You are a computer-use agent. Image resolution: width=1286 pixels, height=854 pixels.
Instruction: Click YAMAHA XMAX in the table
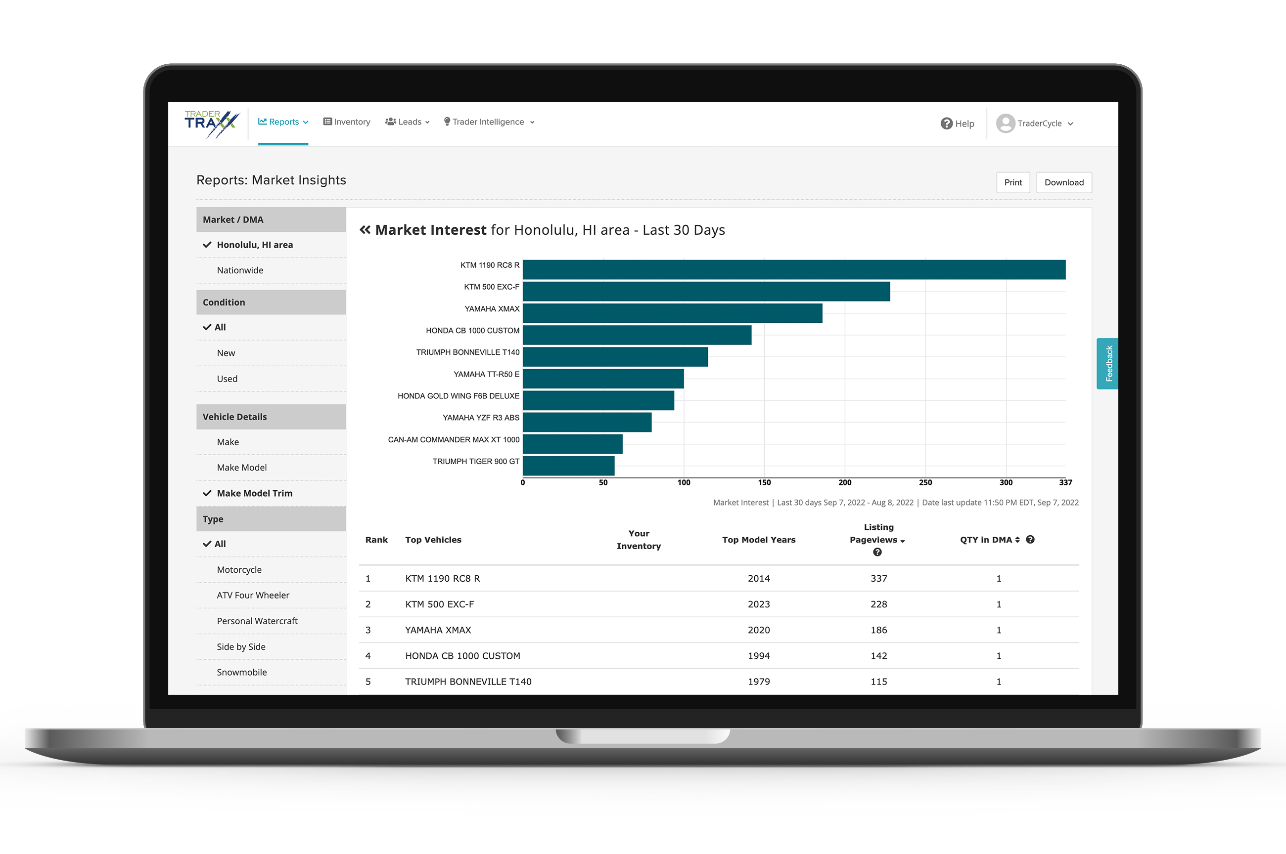[x=438, y=630]
